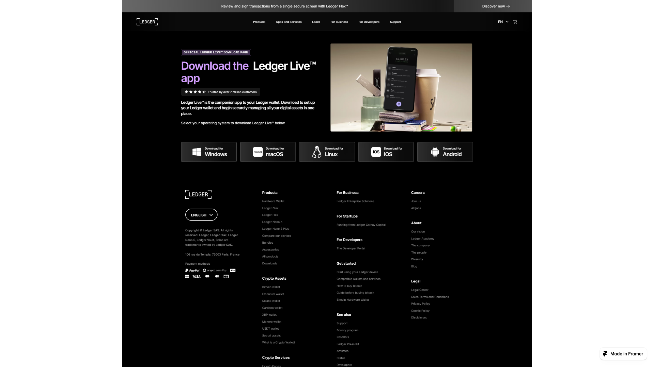The image size is (654, 367).
Task: Expand the ENGLISH language selector
Action: coord(201,215)
